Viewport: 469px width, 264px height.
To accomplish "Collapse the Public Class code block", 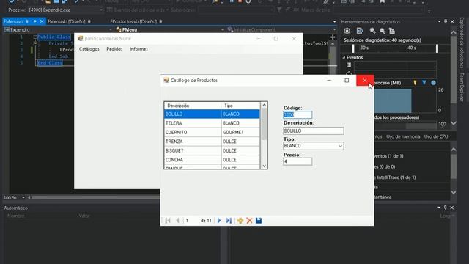I will pos(35,37).
